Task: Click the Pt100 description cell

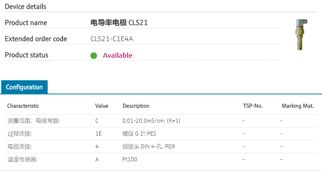Action: point(130,159)
